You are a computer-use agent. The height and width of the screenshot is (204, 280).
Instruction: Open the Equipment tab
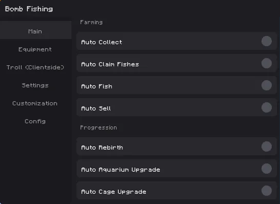tap(35, 49)
